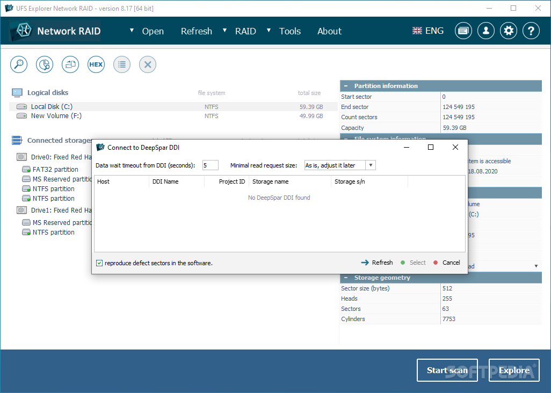Click the Capacity value 59.39 GB

[x=455, y=128]
